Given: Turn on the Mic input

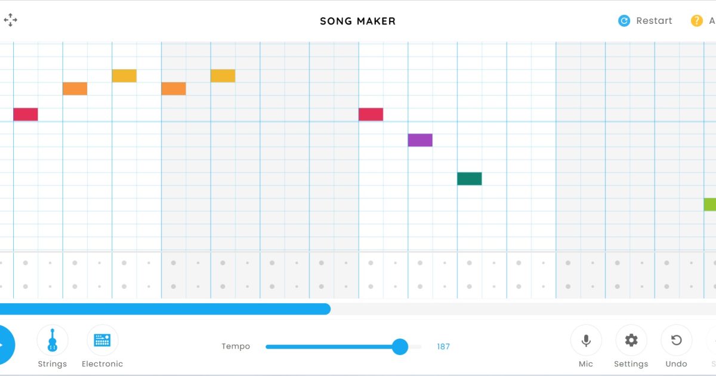Looking at the screenshot, I should [586, 340].
